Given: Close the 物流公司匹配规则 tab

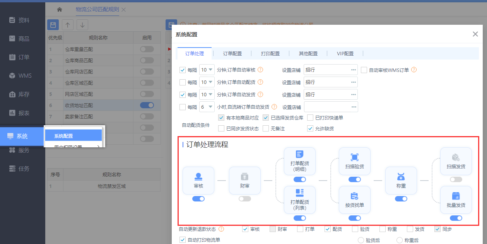Looking at the screenshot, I should click(x=124, y=9).
